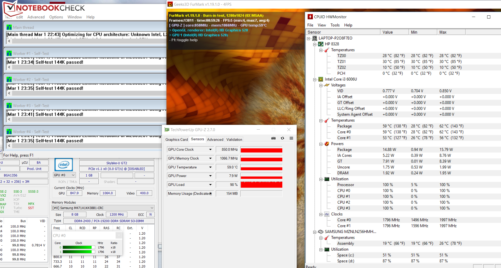Screen dimensions: 501x268
Task: Open Prime95 Options menu
Action: click(x=56, y=17)
